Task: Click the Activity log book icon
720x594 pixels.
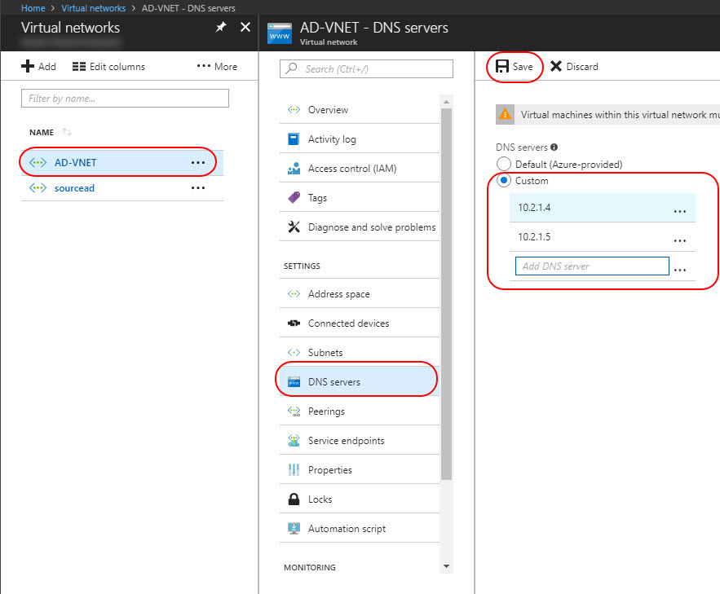Action: (x=294, y=139)
